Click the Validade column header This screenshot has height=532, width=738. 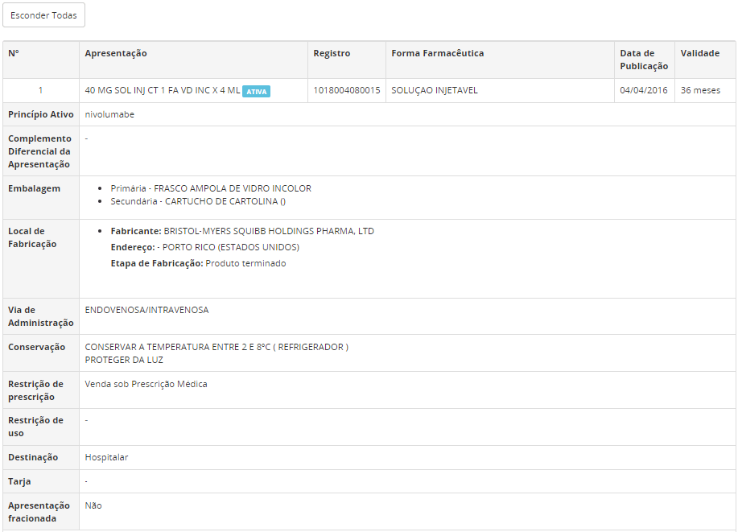pos(699,53)
